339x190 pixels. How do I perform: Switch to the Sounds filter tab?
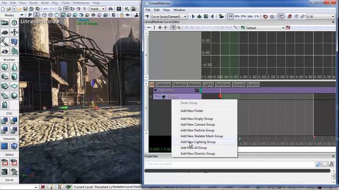coord(239,84)
